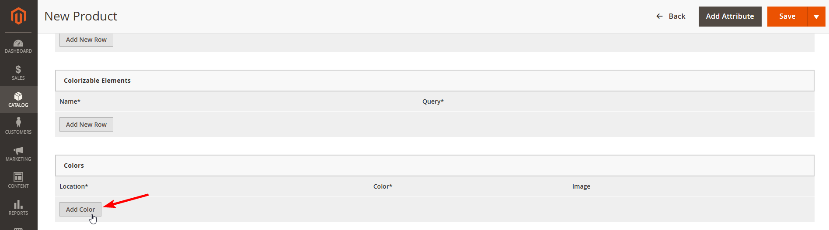Open the Sales menu
The image size is (829, 230).
point(18,73)
